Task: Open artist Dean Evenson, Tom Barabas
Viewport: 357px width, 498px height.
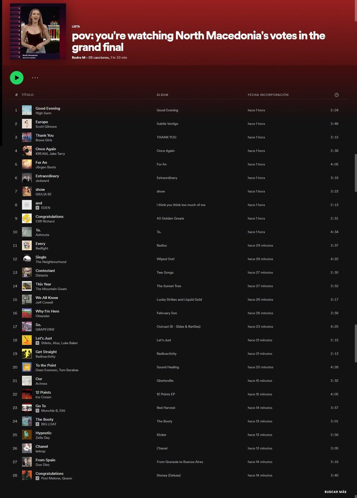Action: tap(57, 370)
